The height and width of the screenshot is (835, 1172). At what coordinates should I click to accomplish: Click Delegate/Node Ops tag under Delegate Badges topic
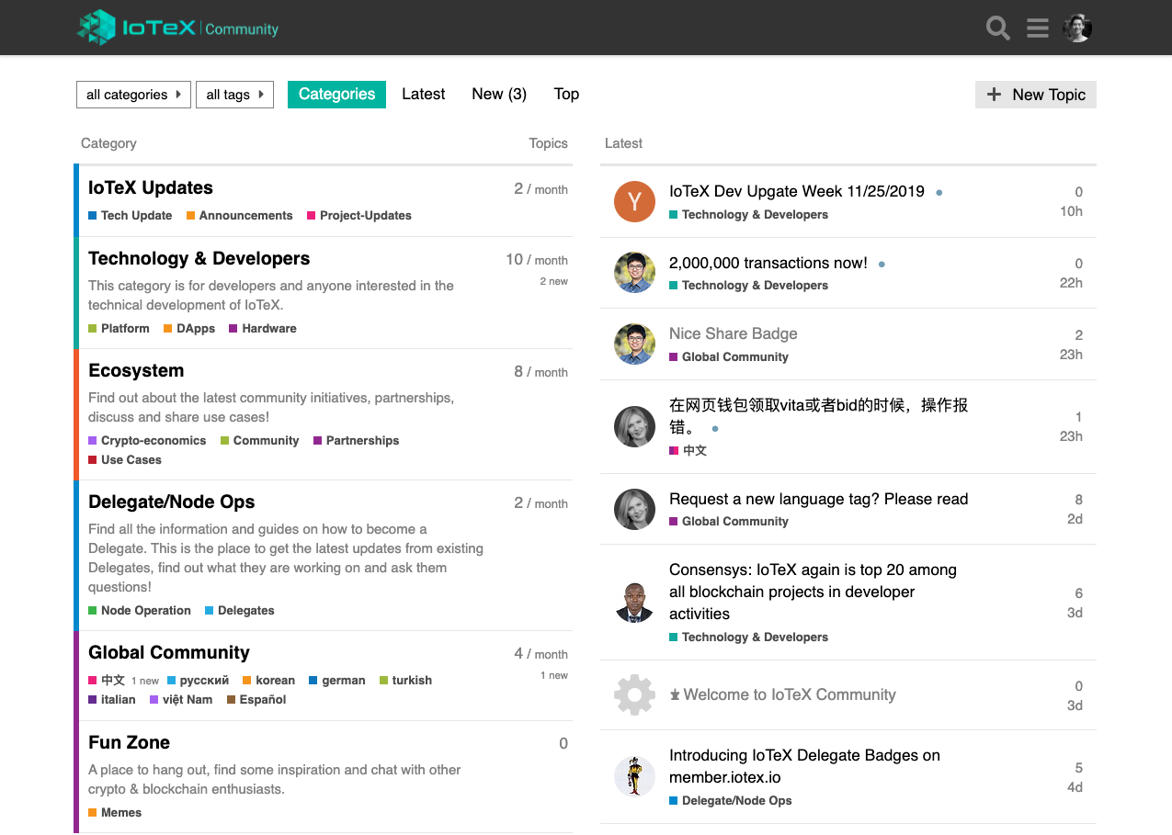tap(731, 800)
